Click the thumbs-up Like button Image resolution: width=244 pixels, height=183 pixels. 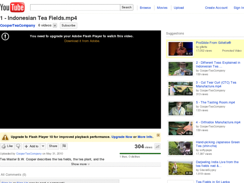7,146
